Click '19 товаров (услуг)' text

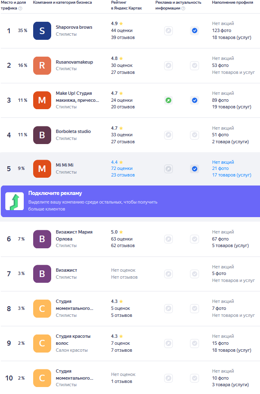click(x=232, y=107)
